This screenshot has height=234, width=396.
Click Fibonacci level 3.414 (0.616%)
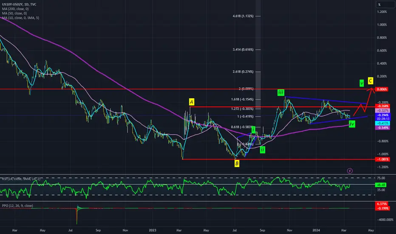[243, 50]
